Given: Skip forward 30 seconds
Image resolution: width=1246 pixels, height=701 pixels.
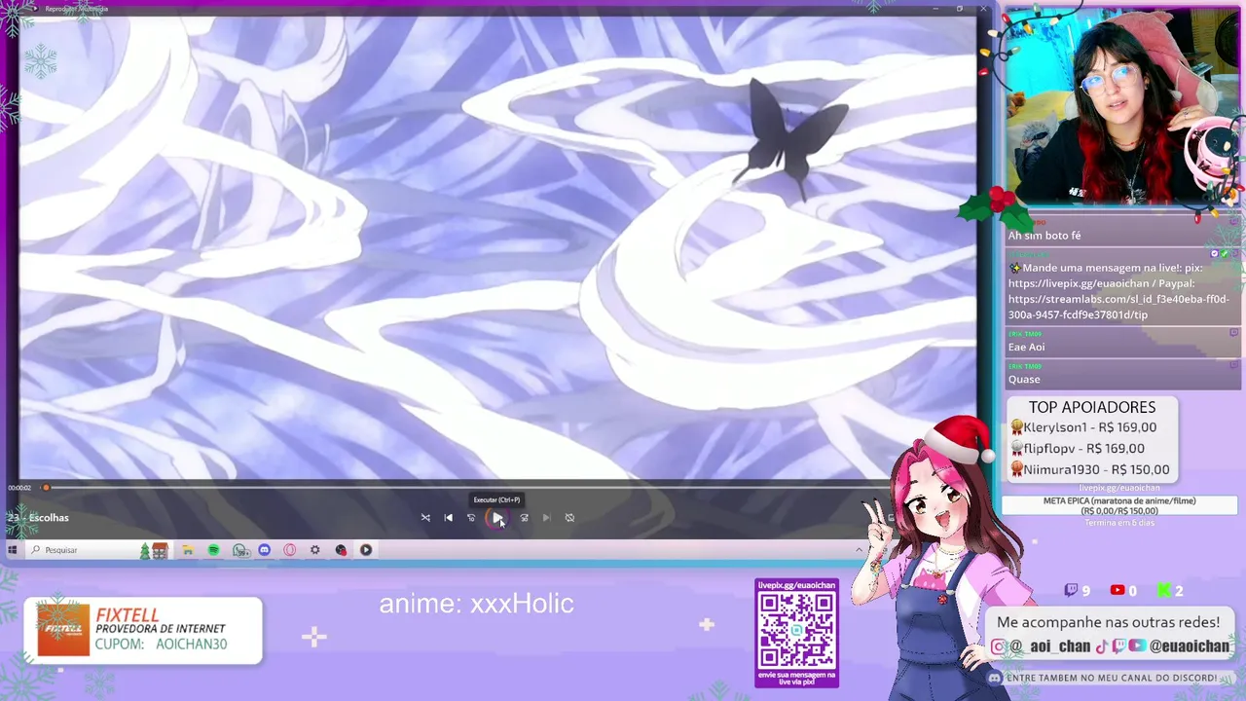Looking at the screenshot, I should click(524, 518).
